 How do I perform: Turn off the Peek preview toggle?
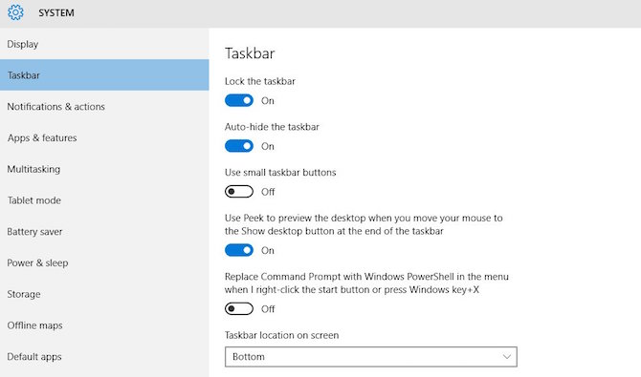tap(239, 250)
